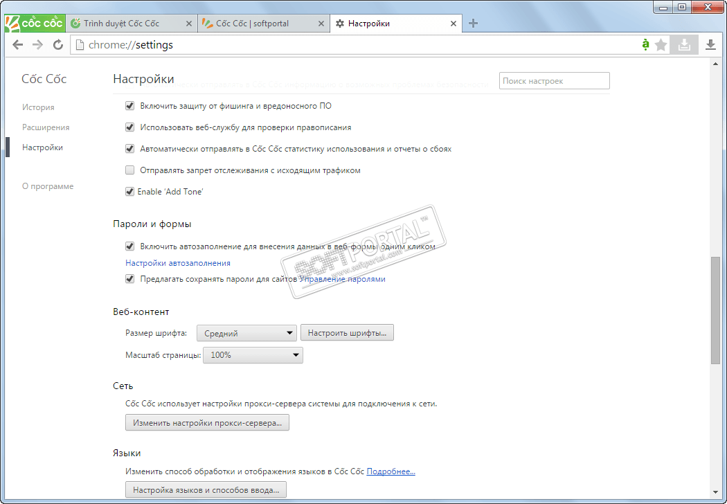Click the Масштаб страницы label

[163, 355]
